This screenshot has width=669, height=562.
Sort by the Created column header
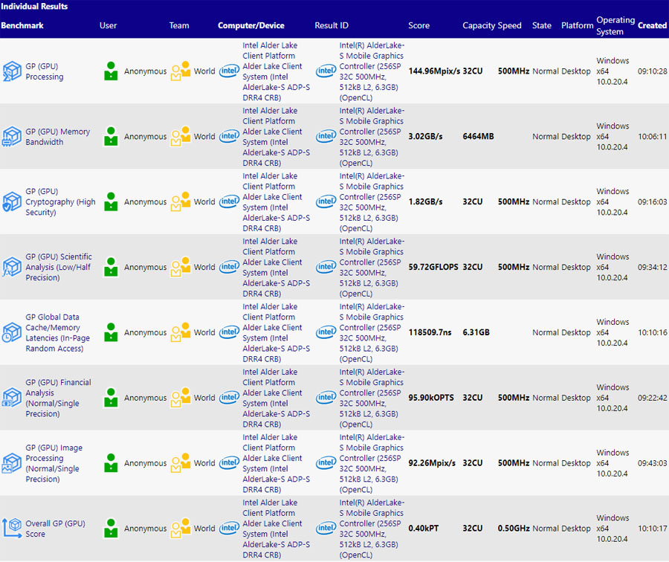coord(652,25)
